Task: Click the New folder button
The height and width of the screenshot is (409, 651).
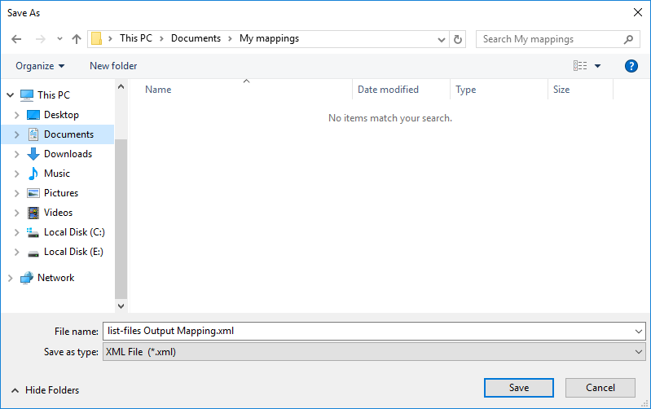Action: click(x=113, y=66)
